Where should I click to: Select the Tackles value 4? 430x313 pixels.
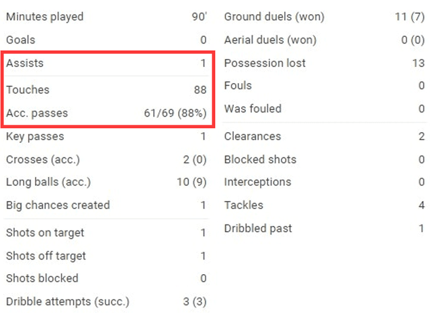coord(422,205)
